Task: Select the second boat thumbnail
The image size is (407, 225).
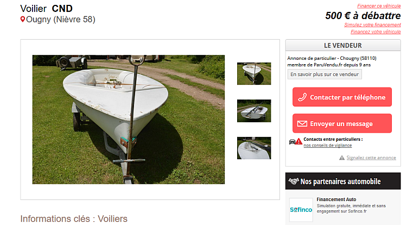Action: point(254,111)
